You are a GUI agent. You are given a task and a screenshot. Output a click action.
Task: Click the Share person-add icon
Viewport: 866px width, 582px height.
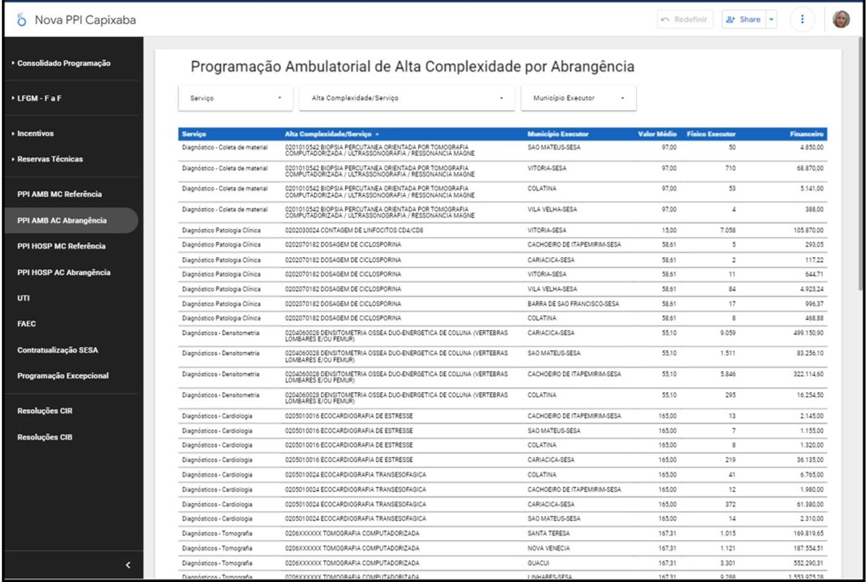[730, 19]
